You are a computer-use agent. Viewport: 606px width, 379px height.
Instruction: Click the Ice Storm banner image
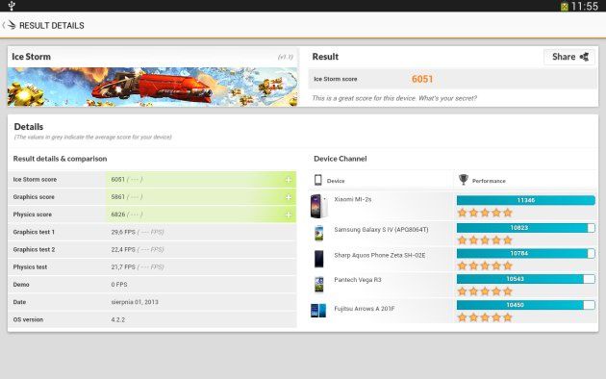(153, 87)
